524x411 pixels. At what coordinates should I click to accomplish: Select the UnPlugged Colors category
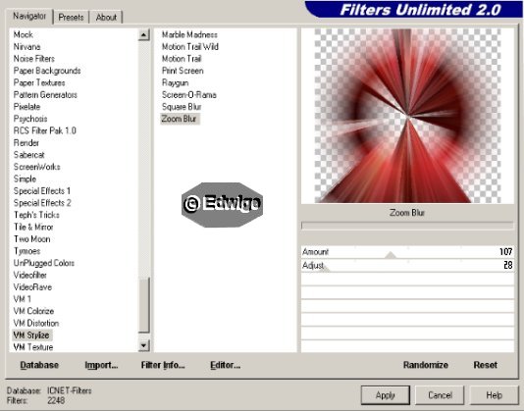tap(44, 263)
